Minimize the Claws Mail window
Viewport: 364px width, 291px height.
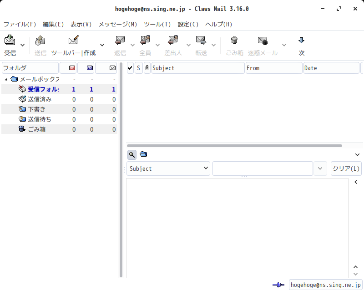(x=323, y=9)
